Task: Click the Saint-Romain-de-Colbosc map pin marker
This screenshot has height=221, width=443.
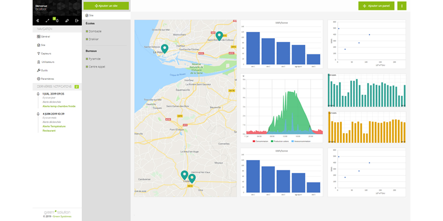Action: pyautogui.click(x=219, y=35)
